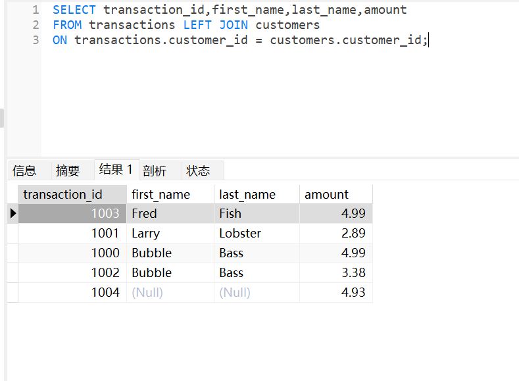This screenshot has width=519, height=381.
Task: Switch to the 剖析 tab
Action: click(155, 170)
